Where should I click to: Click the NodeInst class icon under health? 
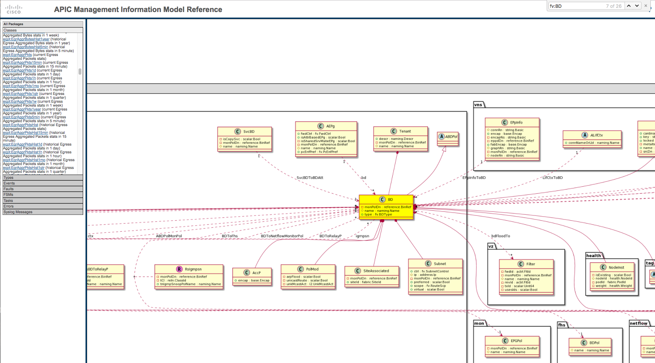pyautogui.click(x=603, y=267)
